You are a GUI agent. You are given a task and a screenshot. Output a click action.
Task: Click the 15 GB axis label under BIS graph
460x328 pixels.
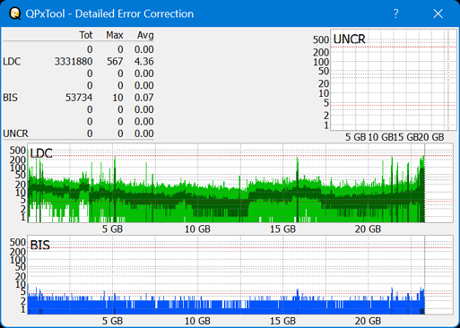tap(282, 321)
